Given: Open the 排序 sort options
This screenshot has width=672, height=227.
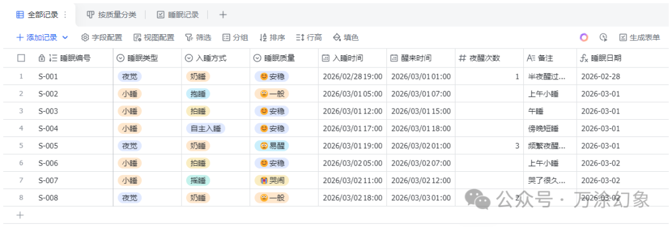Looking at the screenshot, I should coord(272,38).
